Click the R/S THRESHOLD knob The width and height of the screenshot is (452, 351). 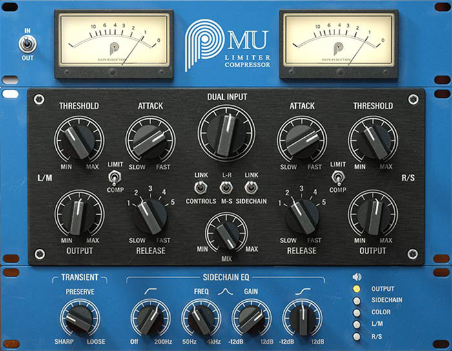373,140
